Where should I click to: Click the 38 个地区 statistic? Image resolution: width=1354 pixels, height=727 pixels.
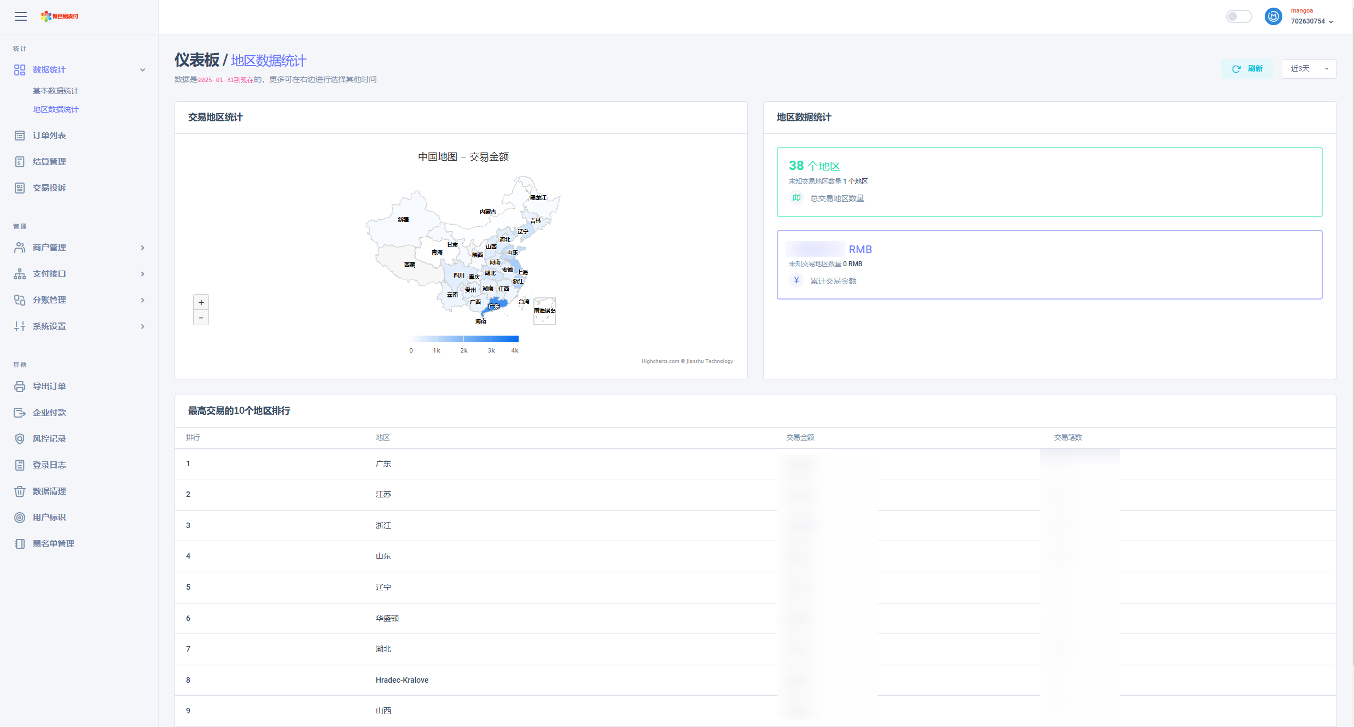coord(814,166)
